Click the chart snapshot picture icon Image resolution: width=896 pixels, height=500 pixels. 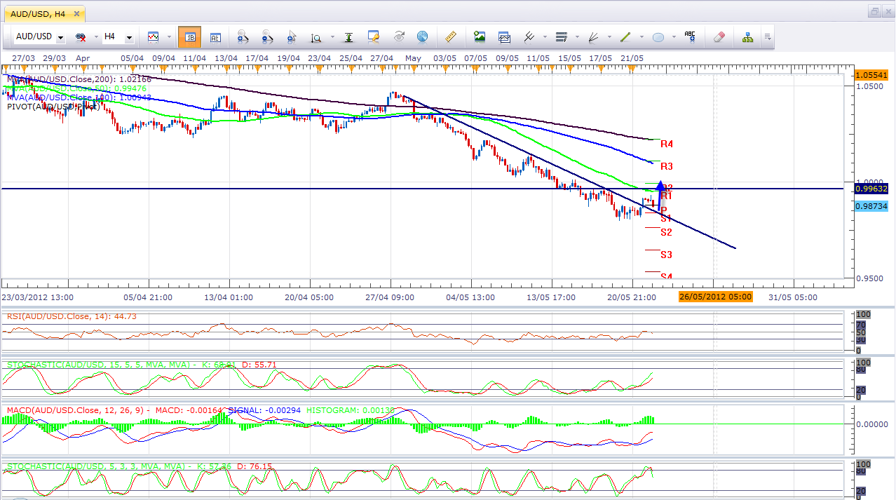pos(504,36)
